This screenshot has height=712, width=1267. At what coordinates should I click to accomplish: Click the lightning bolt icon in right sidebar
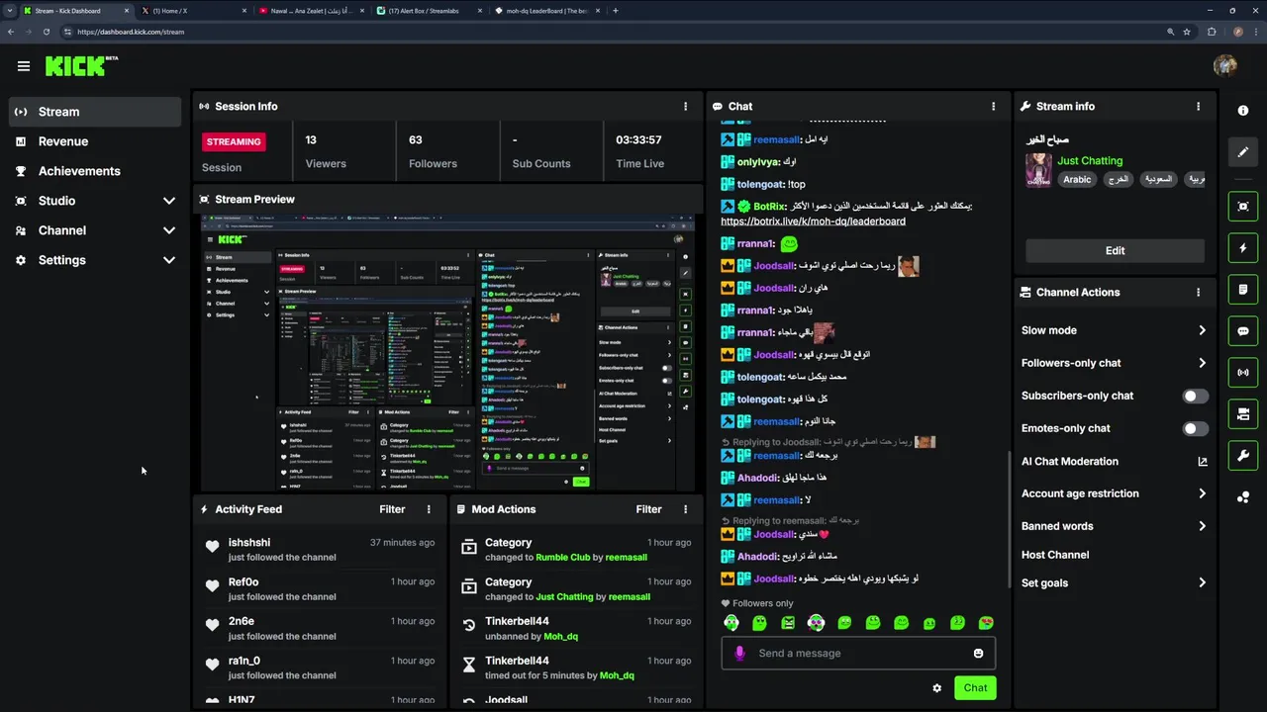click(x=1243, y=248)
